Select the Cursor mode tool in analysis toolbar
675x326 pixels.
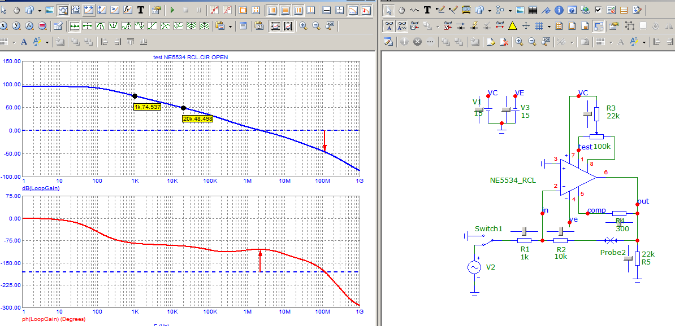(76, 10)
